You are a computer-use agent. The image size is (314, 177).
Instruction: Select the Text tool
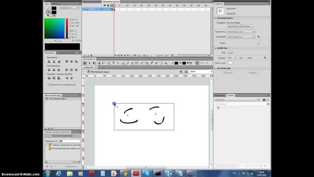click(113, 63)
